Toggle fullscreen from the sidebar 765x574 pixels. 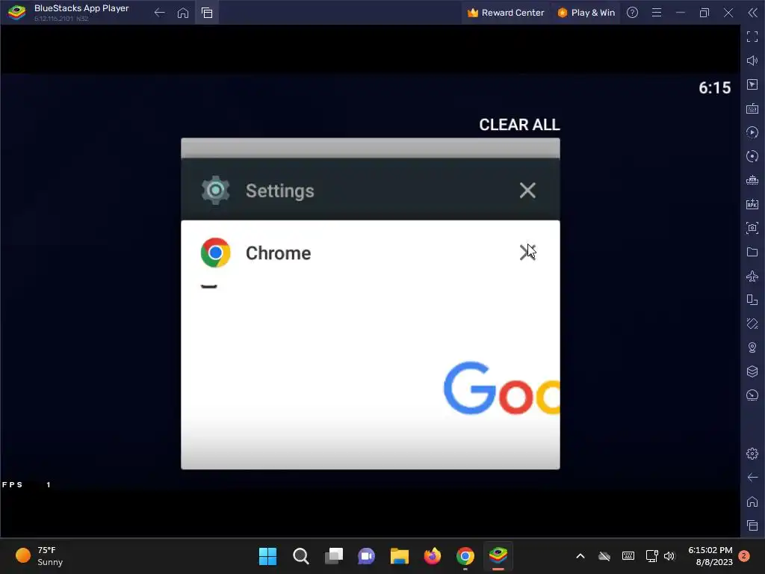click(752, 37)
